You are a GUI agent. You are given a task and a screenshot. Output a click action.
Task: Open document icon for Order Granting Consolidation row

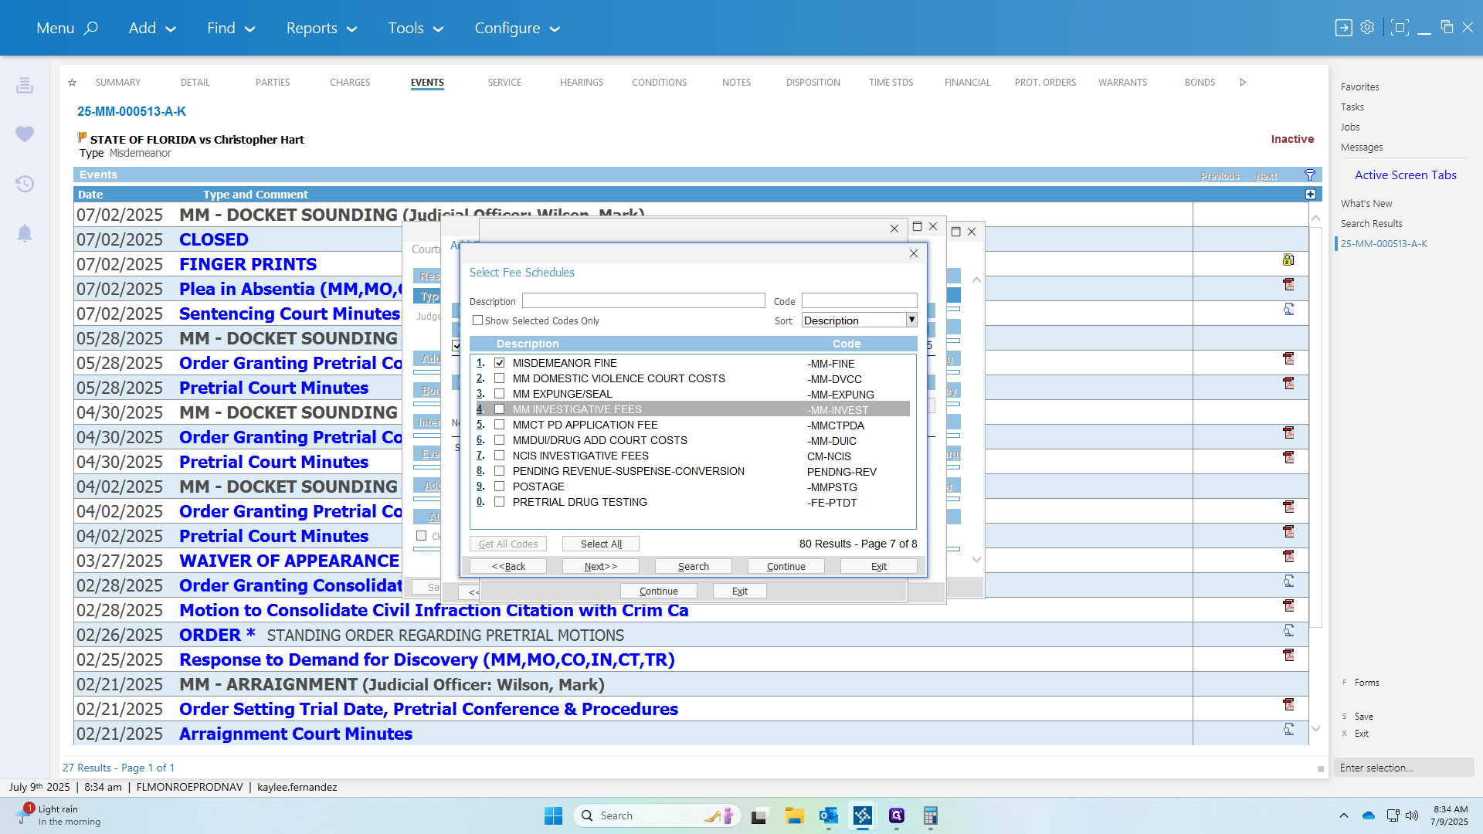click(x=1288, y=581)
